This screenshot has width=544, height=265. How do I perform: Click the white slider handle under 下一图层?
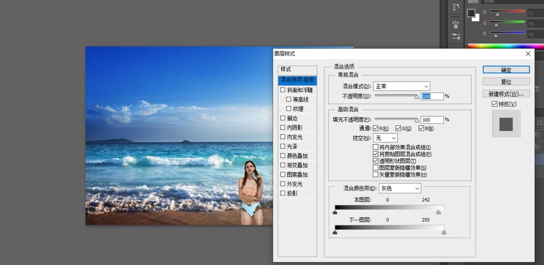tap(444, 232)
